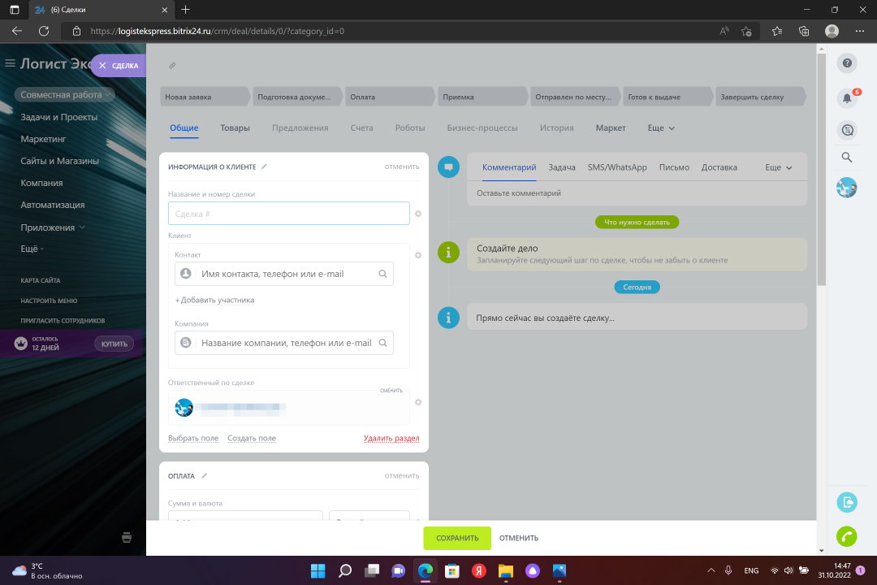Click the green 'Сохранить' button

457,538
